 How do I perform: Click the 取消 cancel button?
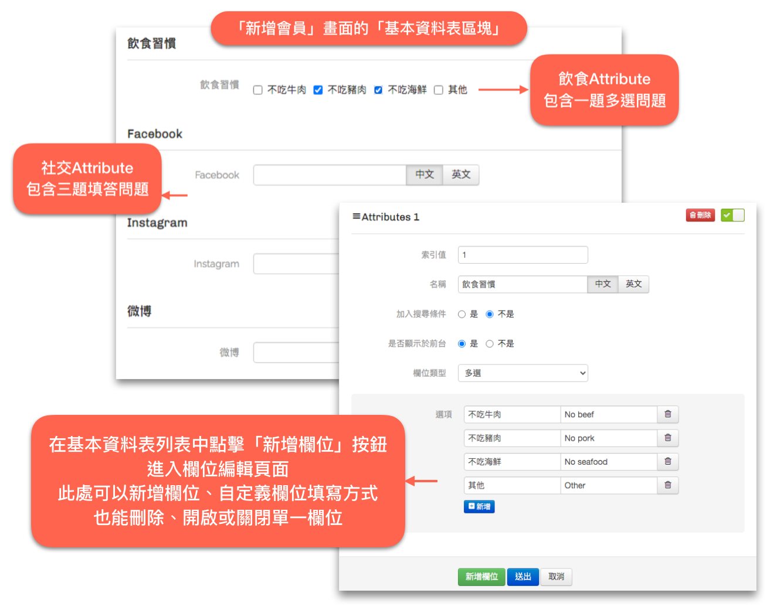[556, 577]
